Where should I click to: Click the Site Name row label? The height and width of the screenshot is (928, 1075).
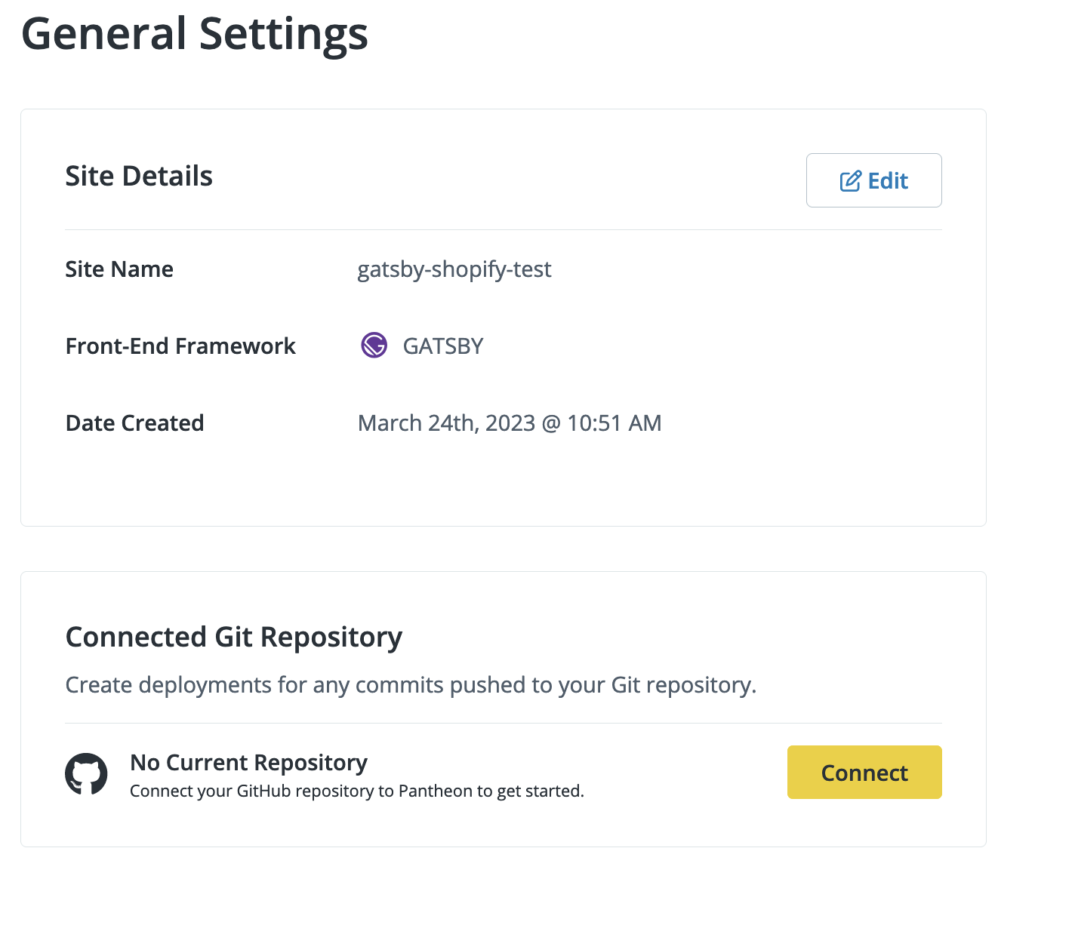click(119, 269)
